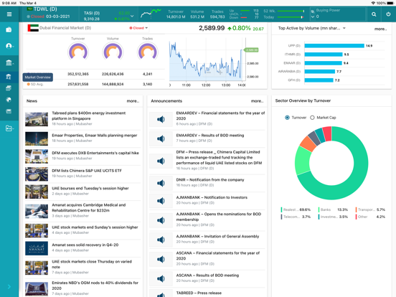Tap the orange Transport donut segment

(307, 143)
